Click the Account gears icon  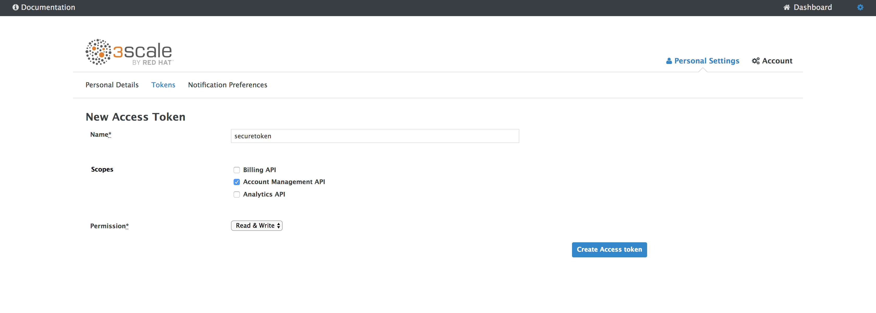[x=755, y=61]
